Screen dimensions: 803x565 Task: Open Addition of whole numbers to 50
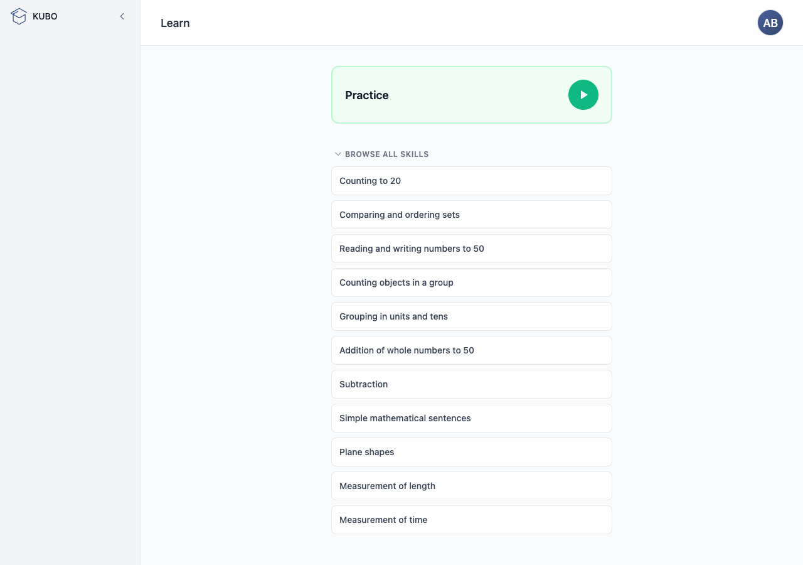click(x=472, y=350)
